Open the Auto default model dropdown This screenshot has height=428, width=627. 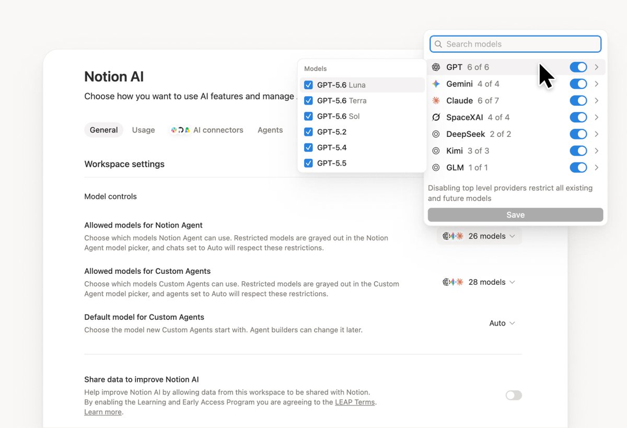tap(502, 323)
